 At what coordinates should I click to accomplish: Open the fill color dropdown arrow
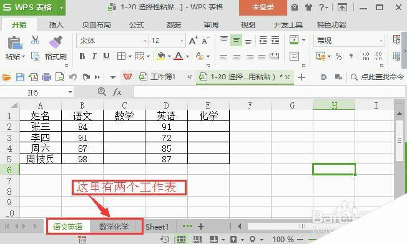(169, 56)
